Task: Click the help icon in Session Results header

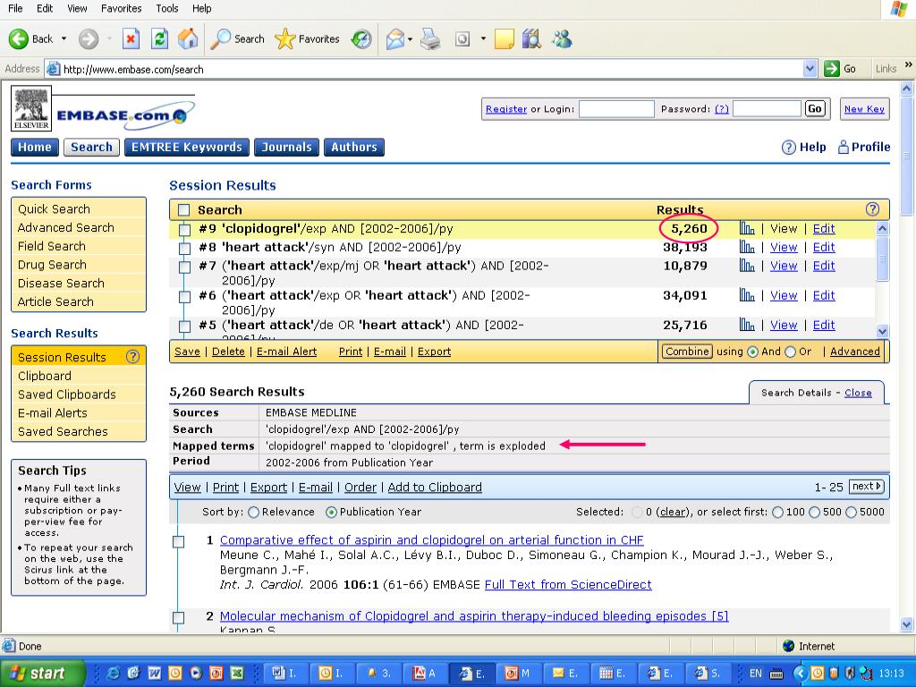Action: point(872,209)
